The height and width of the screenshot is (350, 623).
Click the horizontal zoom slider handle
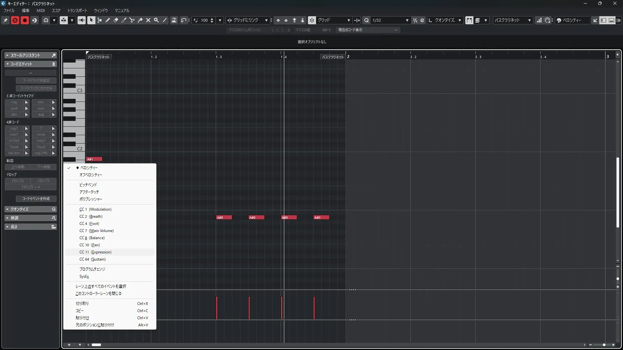(604, 345)
